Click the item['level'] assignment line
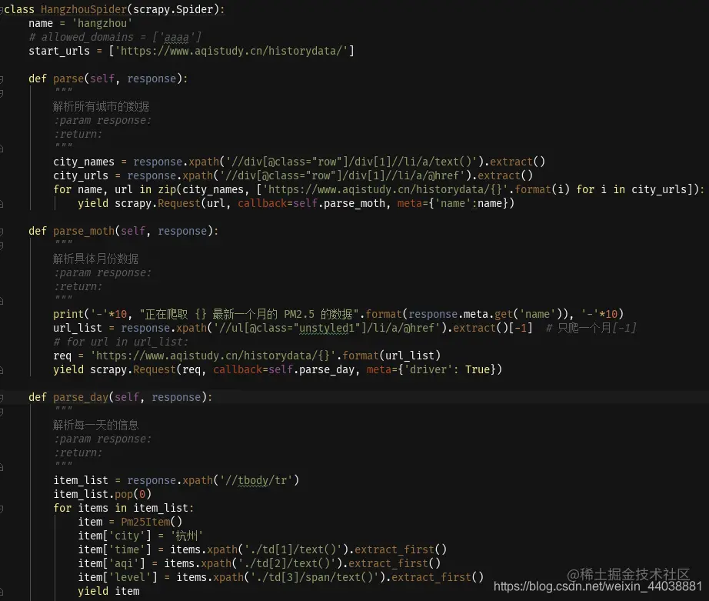 point(281,577)
